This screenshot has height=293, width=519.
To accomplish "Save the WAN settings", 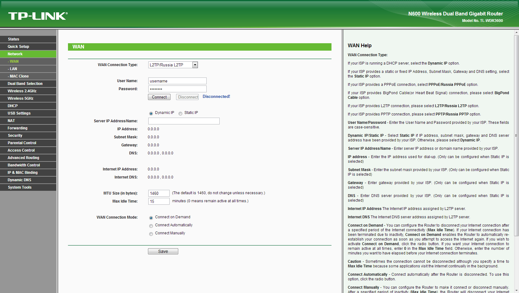I will click(163, 251).
